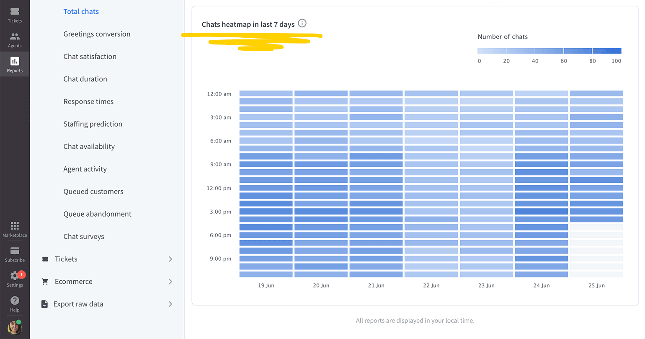Image resolution: width=645 pixels, height=339 pixels.
Task: Click the 19 Jun heatmap cell at 12:00 am
Action: click(266, 93)
